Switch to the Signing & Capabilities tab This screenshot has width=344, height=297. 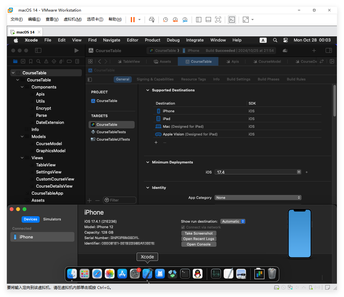155,79
